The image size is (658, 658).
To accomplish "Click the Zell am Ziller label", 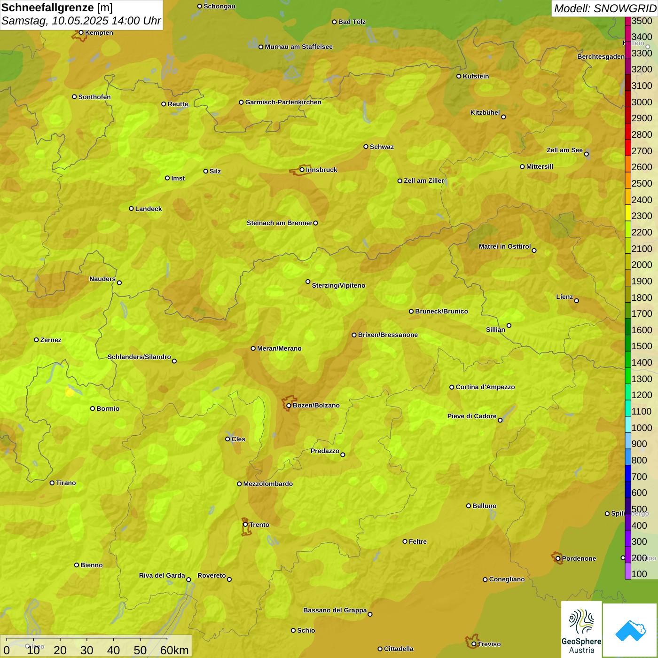I will coord(424,180).
